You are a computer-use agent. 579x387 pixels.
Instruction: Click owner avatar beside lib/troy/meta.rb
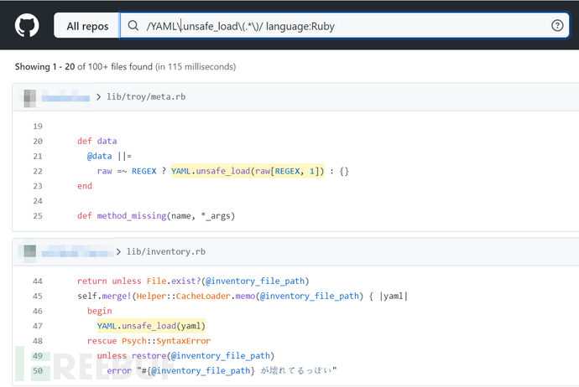click(x=30, y=98)
